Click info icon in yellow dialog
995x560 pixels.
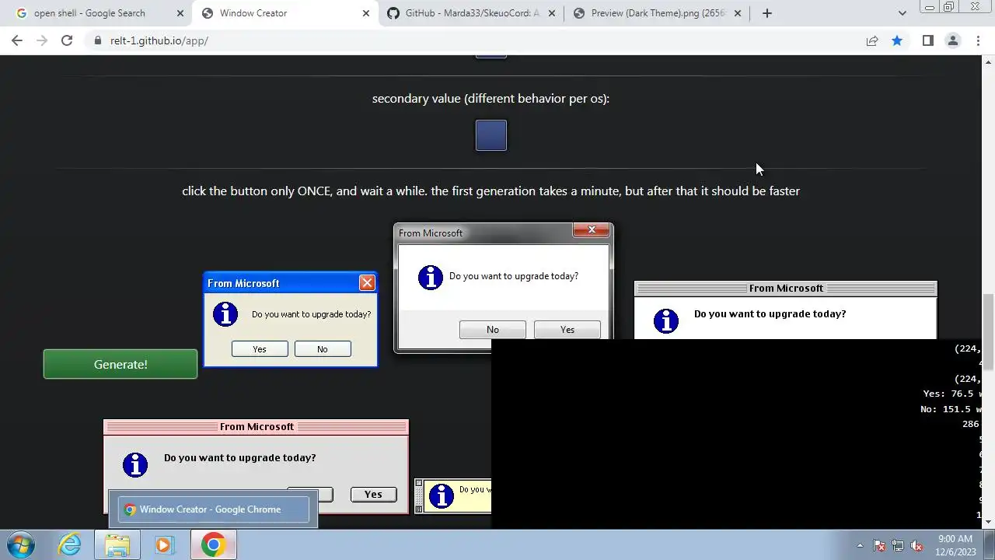[442, 495]
